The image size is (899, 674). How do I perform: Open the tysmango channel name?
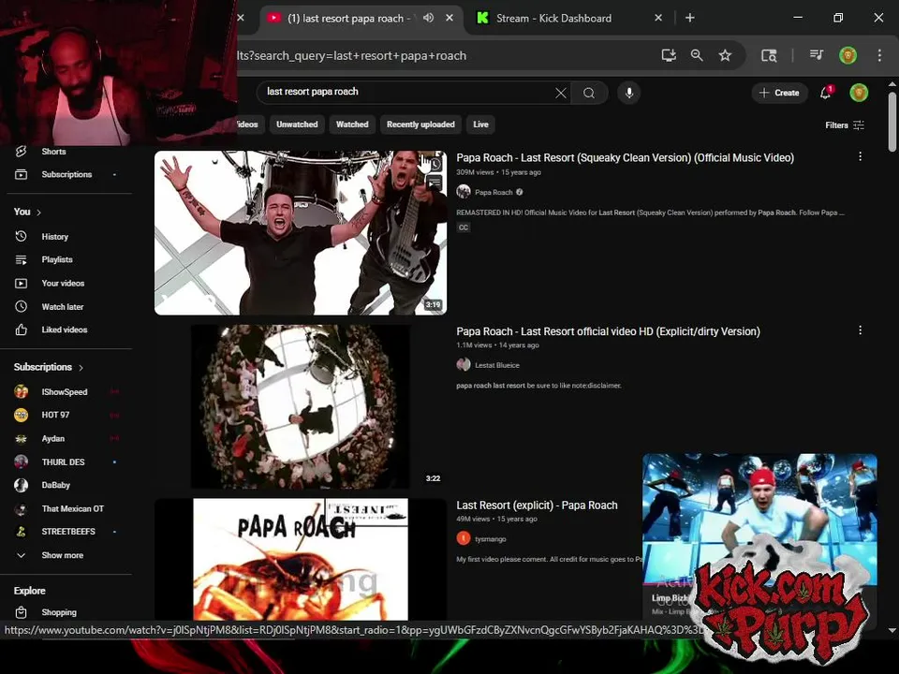pos(490,539)
